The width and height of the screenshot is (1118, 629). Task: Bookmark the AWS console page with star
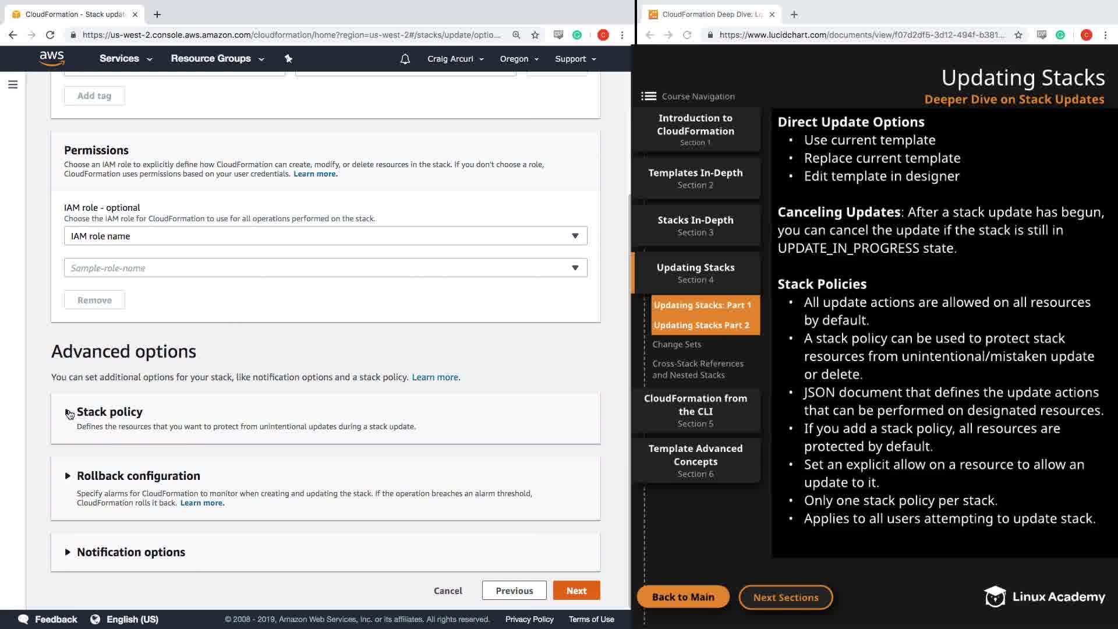535,35
